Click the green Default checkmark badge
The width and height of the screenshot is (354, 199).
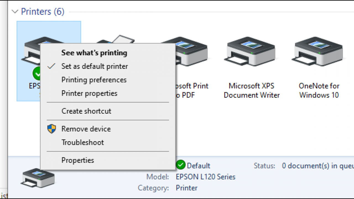tap(180, 165)
